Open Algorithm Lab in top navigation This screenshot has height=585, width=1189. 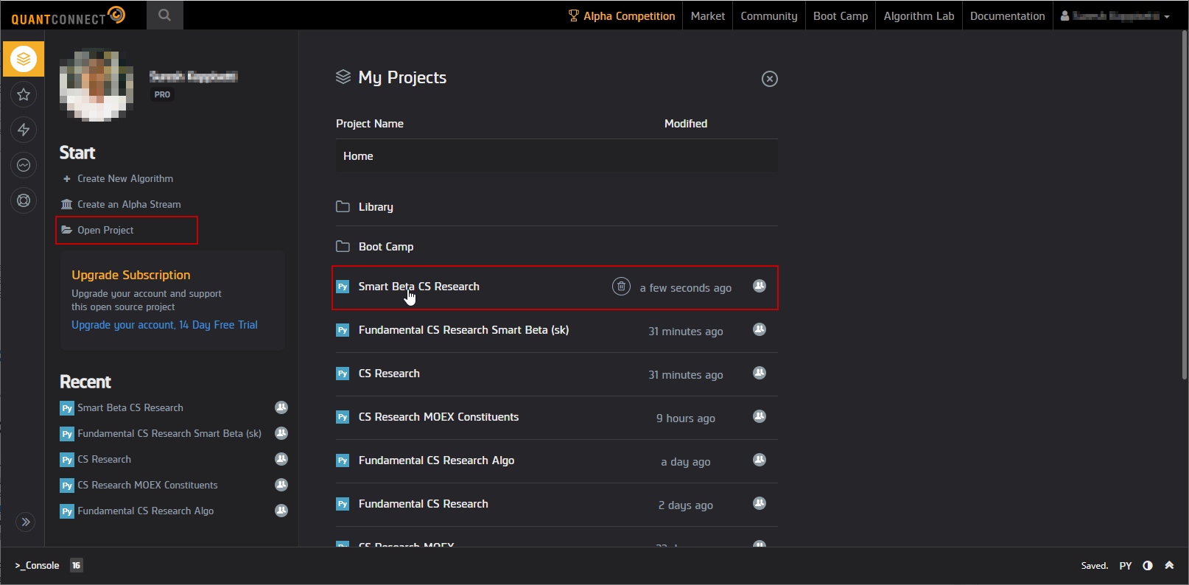tap(919, 15)
